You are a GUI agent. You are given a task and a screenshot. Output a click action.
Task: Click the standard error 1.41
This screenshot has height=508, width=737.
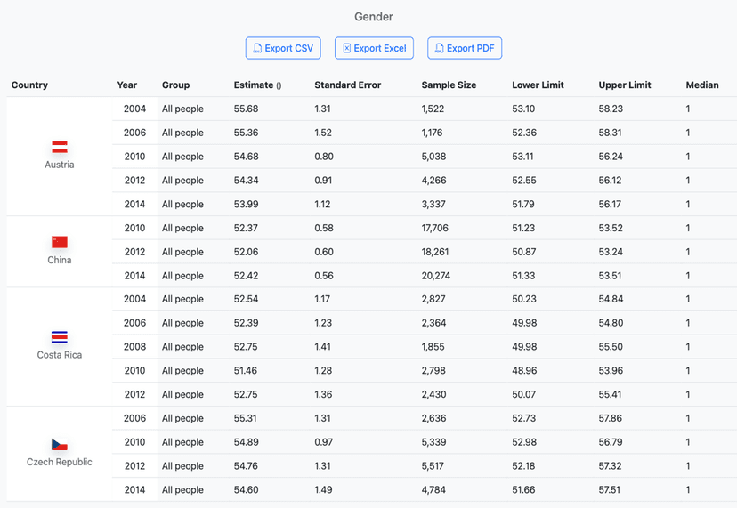click(x=323, y=347)
